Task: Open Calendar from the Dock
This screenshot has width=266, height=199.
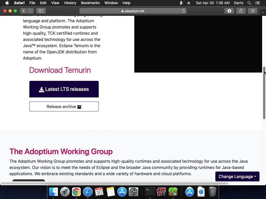Action: tap(99, 192)
